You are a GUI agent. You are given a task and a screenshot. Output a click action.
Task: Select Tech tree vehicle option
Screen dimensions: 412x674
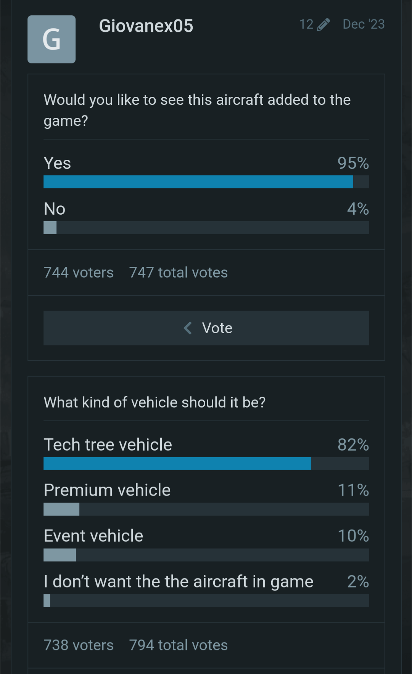click(108, 445)
